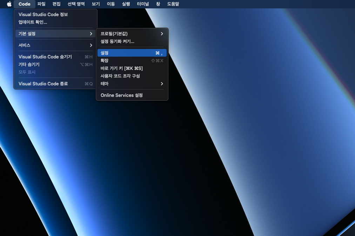Select 사용자 코드 조각 구성
355x236 pixels.
(x=132, y=76)
